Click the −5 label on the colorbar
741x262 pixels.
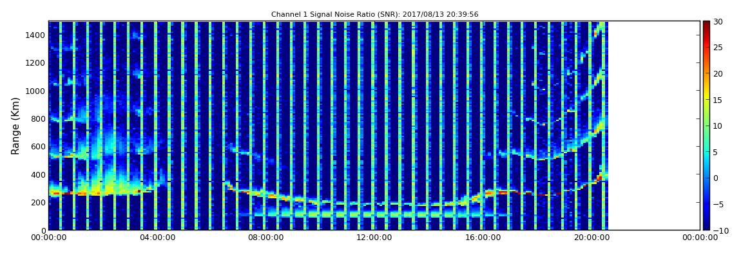click(x=718, y=205)
